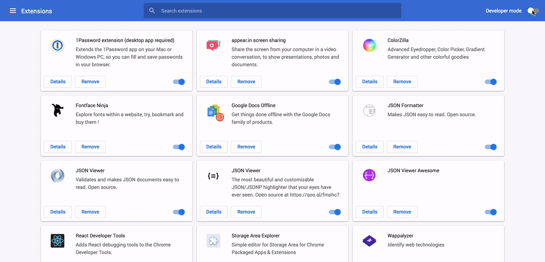Remove appear.in screen sharing

pos(246,82)
